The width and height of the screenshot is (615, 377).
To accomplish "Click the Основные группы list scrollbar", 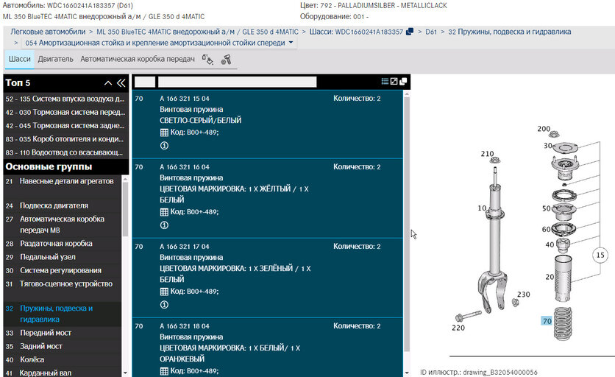I will point(125,209).
